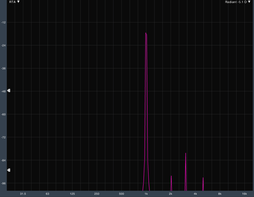Screen dimensions: 254x197
Task: Click the -60 dB level label
Action: coord(3,114)
